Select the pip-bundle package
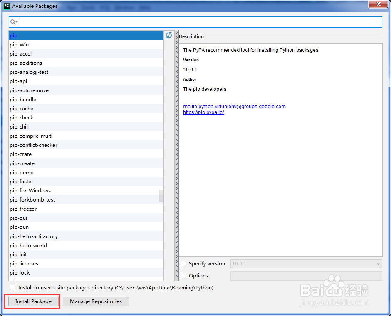The height and width of the screenshot is (316, 391). pos(86,100)
